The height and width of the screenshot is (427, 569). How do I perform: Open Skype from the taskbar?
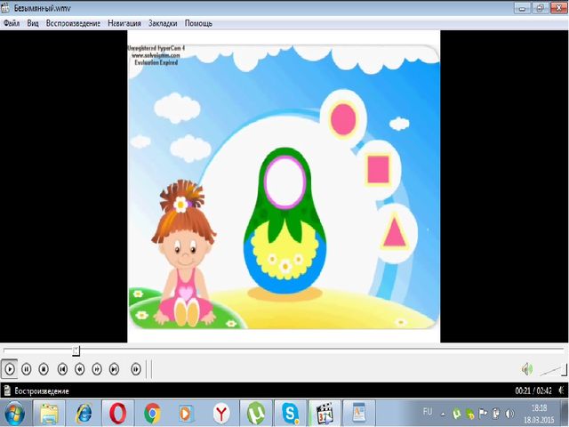point(291,413)
